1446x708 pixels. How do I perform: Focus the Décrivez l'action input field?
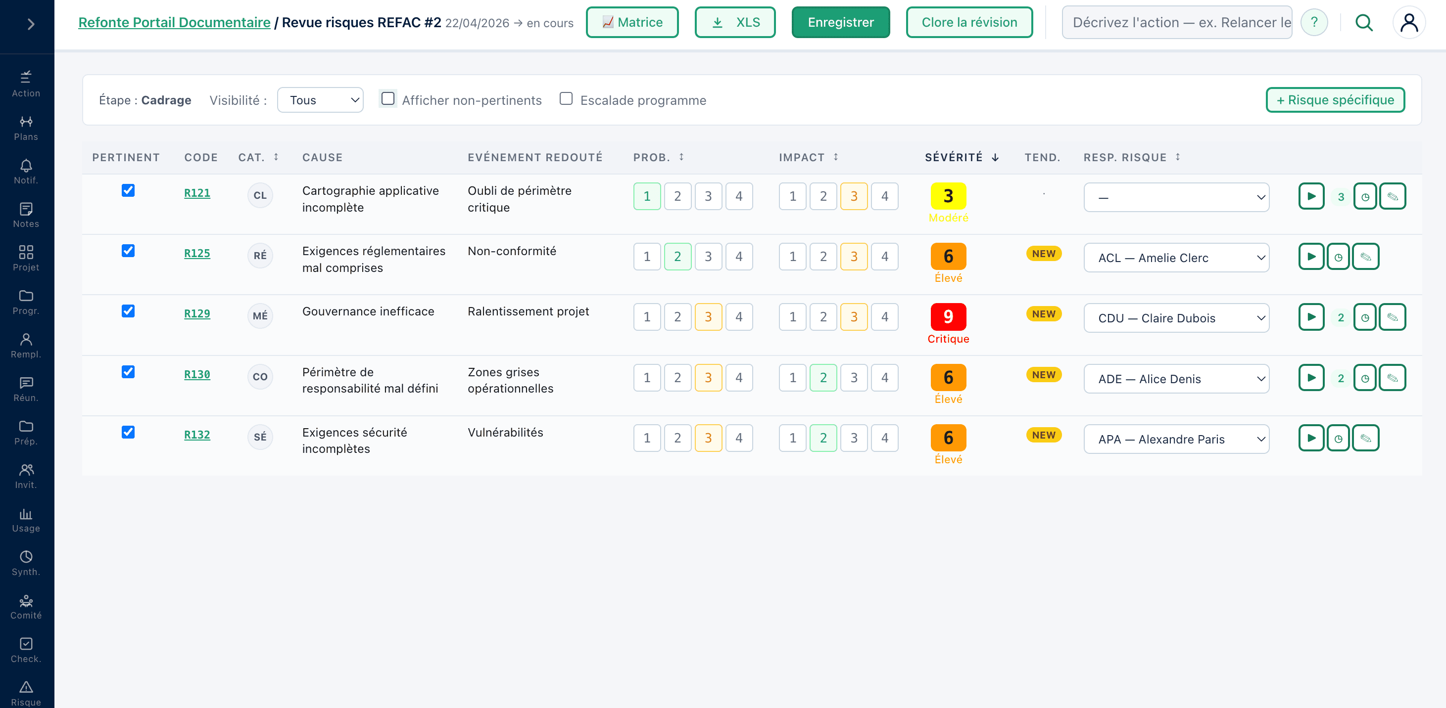pos(1177,22)
